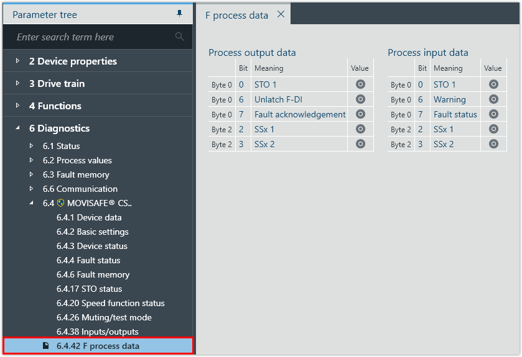Open 6.4.17 STO status
Viewport: 522px width, 357px height.
click(89, 289)
